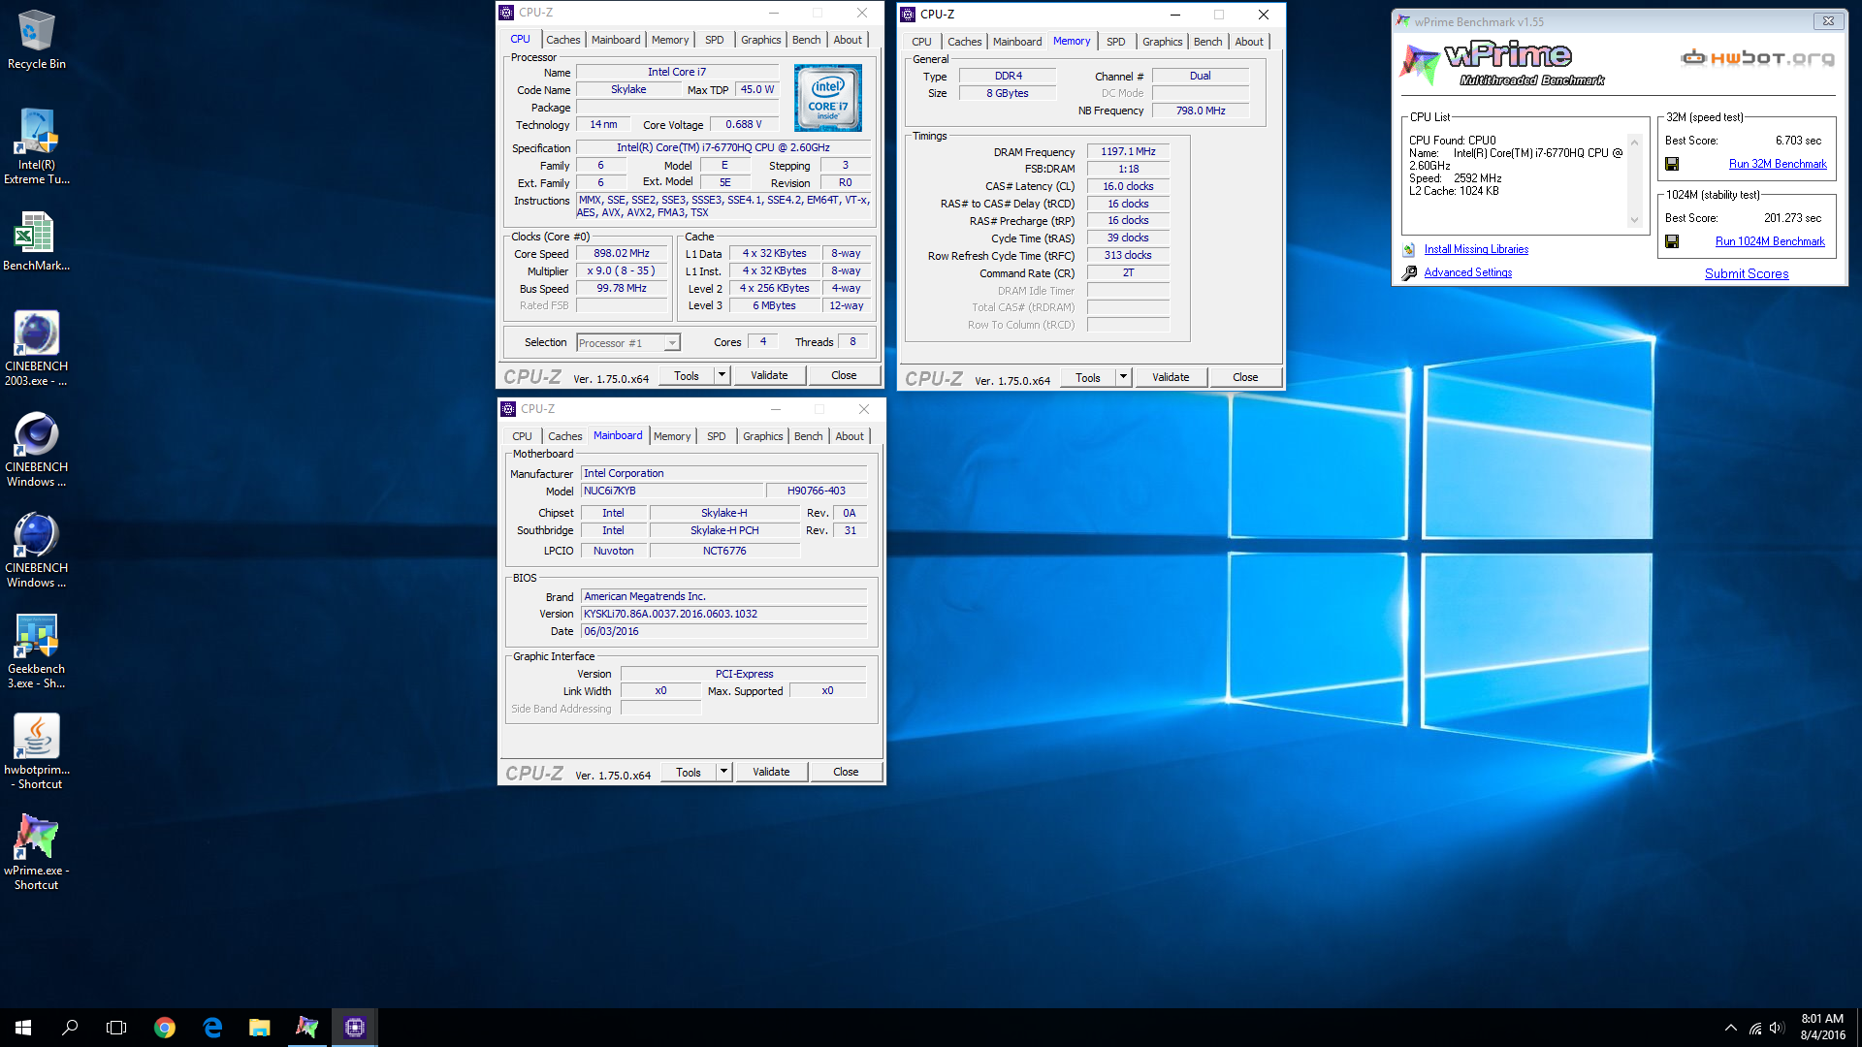Click the save icon next to Run 32M Benchmark
This screenshot has width=1862, height=1047.
tap(1672, 164)
